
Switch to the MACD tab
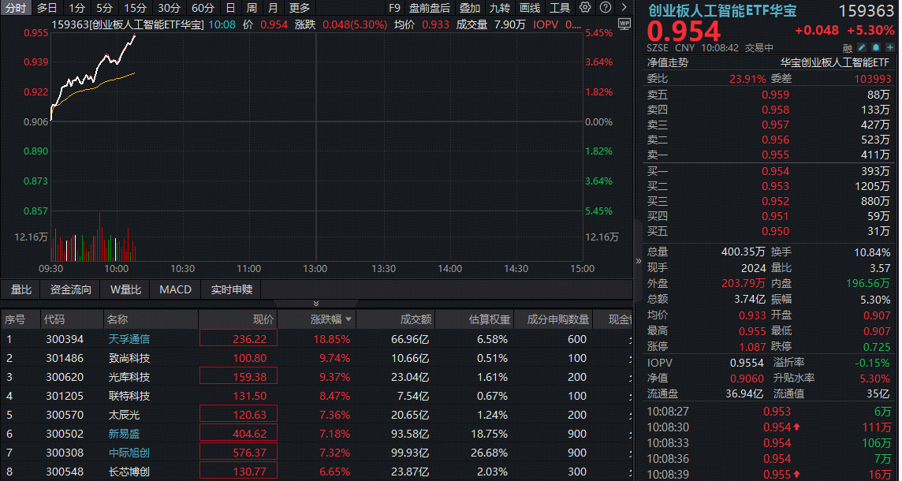(174, 289)
